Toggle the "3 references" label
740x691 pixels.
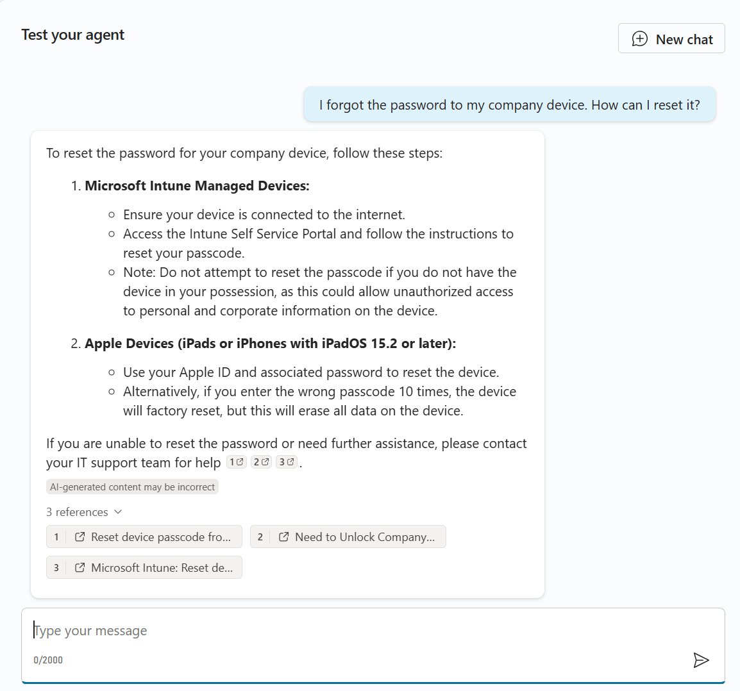(77, 512)
